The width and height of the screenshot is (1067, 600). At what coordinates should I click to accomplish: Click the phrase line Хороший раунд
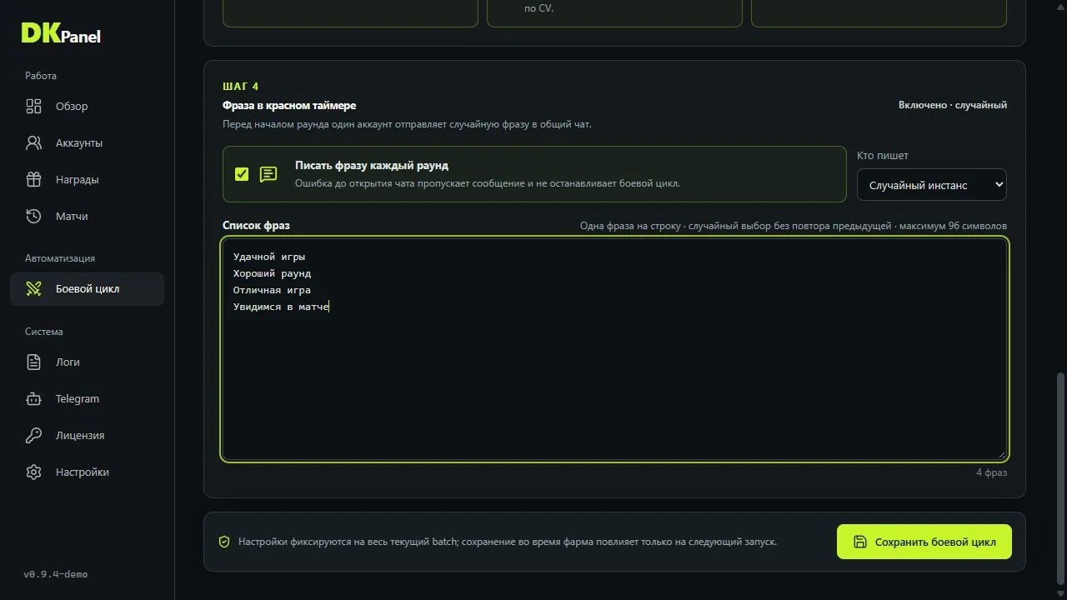[x=272, y=273]
